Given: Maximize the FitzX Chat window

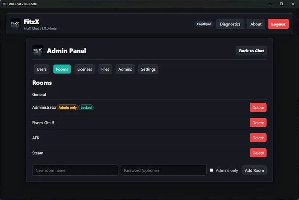Looking at the screenshot, I should pos(281,4).
